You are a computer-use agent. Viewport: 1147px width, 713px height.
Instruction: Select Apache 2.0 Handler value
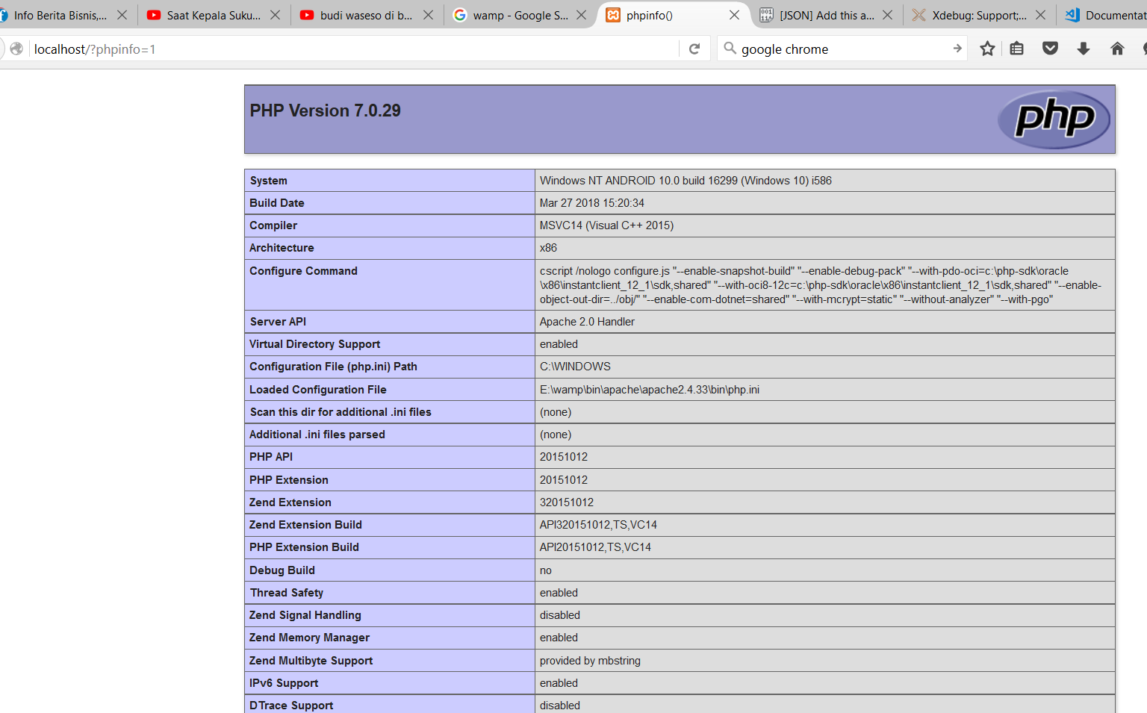coord(587,322)
